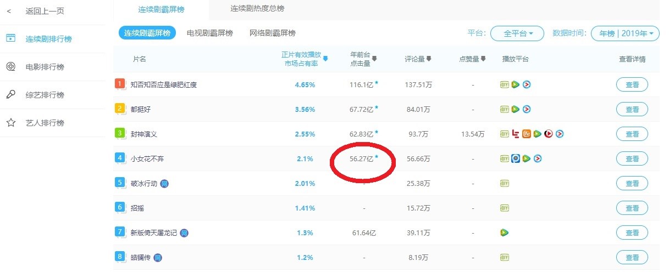Click the 返回上一页 link
This screenshot has height=272, width=669.
tap(45, 11)
